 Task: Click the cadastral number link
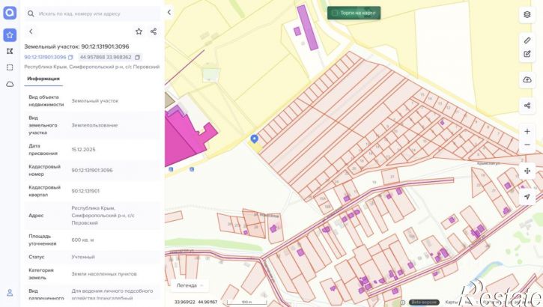(x=45, y=57)
